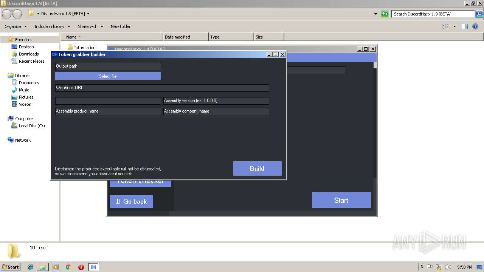Open Include in library menu
This screenshot has height=272, width=484.
pyautogui.click(x=52, y=26)
